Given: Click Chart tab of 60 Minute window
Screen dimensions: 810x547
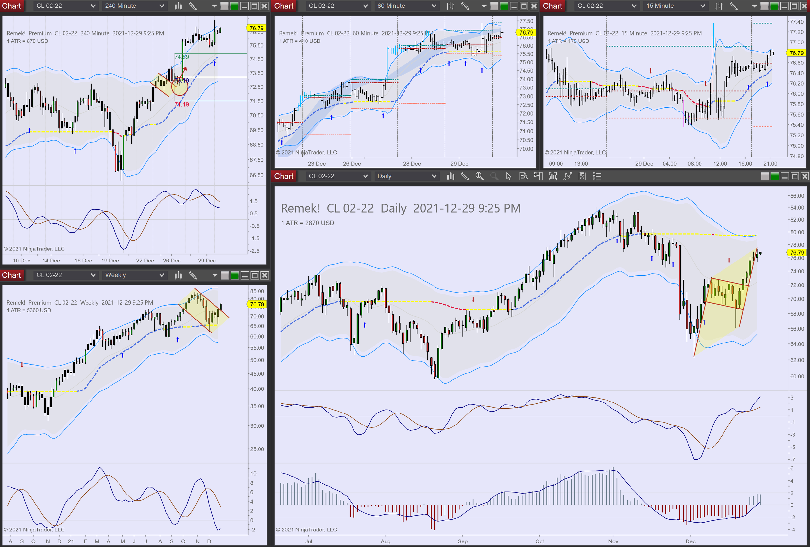Looking at the screenshot, I should coord(284,6).
